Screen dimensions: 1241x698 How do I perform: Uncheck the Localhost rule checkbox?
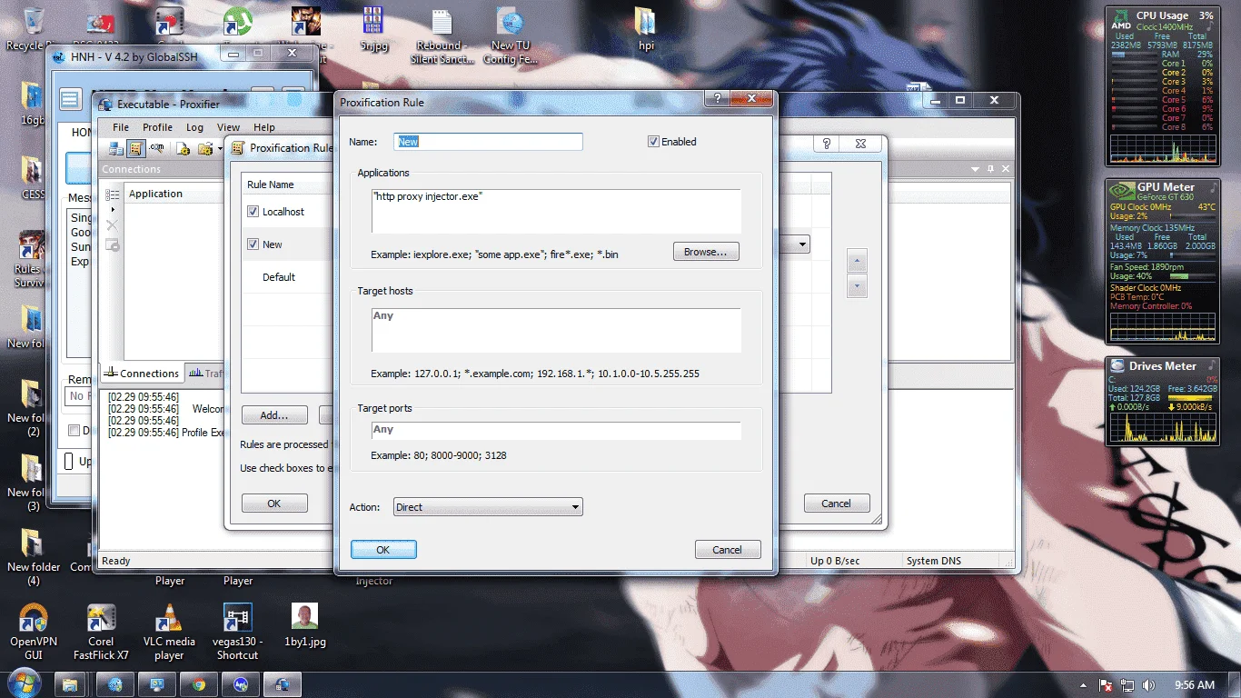tap(253, 212)
